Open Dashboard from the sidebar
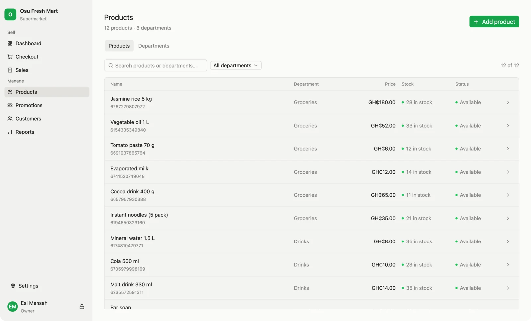 click(47, 43)
